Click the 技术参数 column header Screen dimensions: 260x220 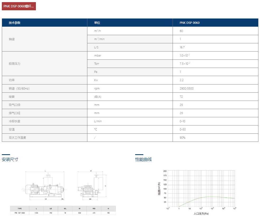(x=15, y=23)
